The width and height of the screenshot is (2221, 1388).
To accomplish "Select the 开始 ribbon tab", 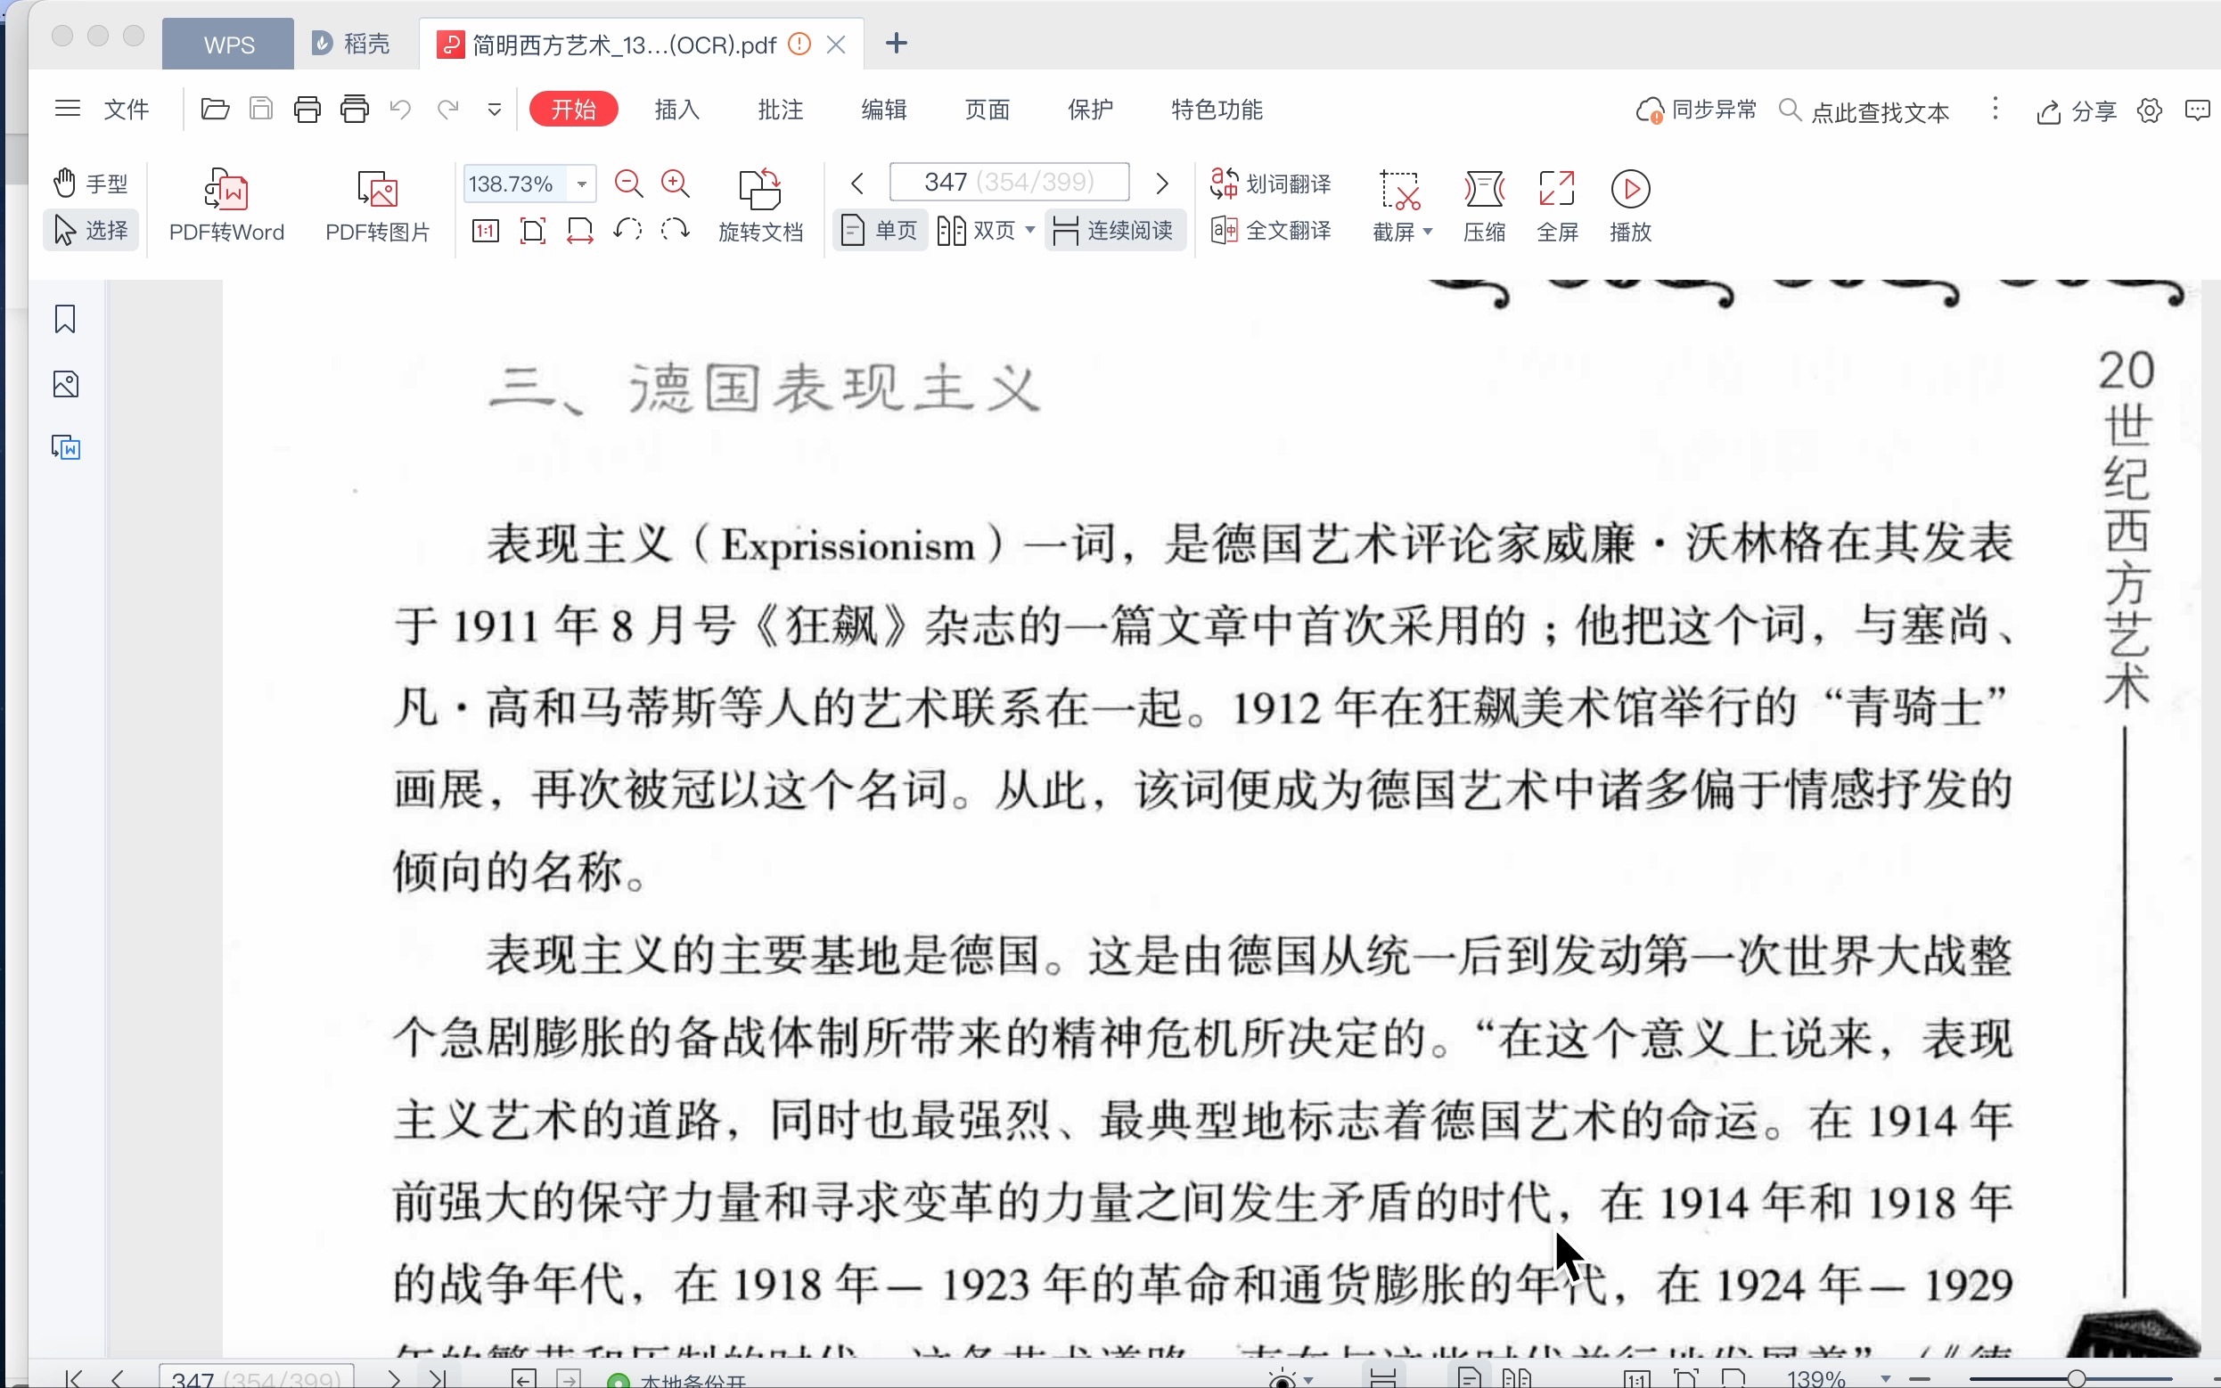I will pos(574,110).
